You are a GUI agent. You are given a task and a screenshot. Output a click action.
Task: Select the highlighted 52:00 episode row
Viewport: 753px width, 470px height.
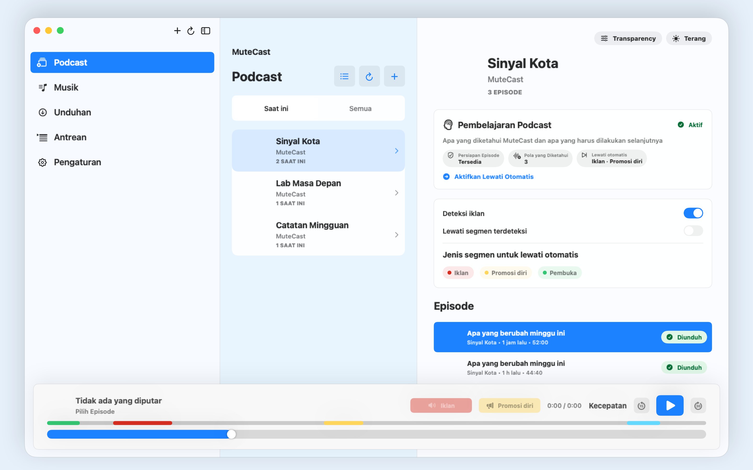tap(573, 337)
